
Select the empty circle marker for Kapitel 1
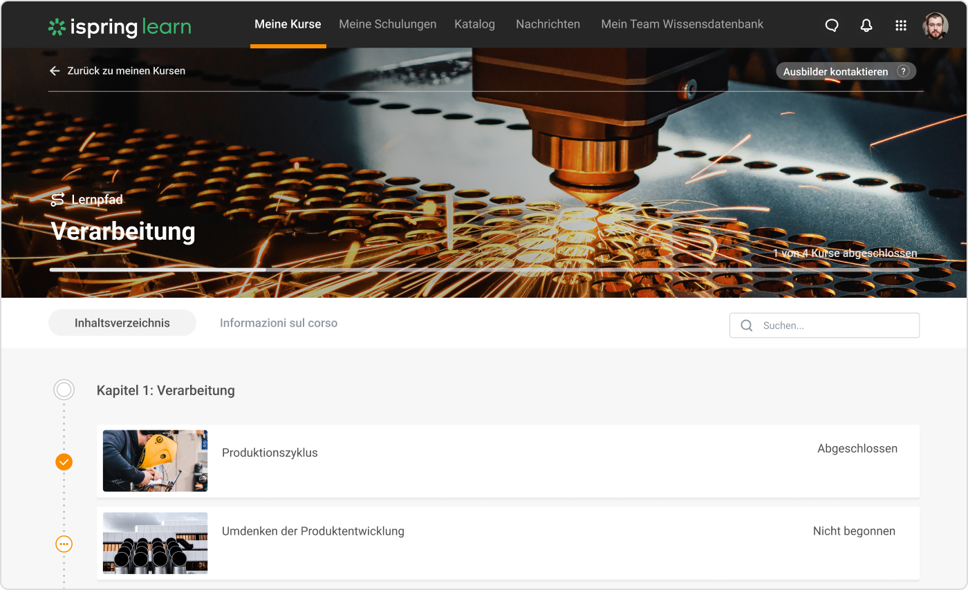point(64,390)
